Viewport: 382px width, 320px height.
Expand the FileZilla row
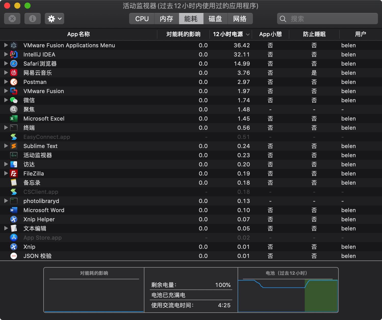6,173
